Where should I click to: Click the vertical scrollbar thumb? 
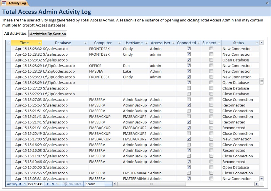pyautogui.click(x=262, y=81)
